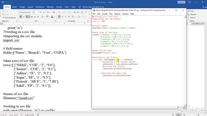Toggle subscript formatting
The image size is (207, 116).
(35, 17)
